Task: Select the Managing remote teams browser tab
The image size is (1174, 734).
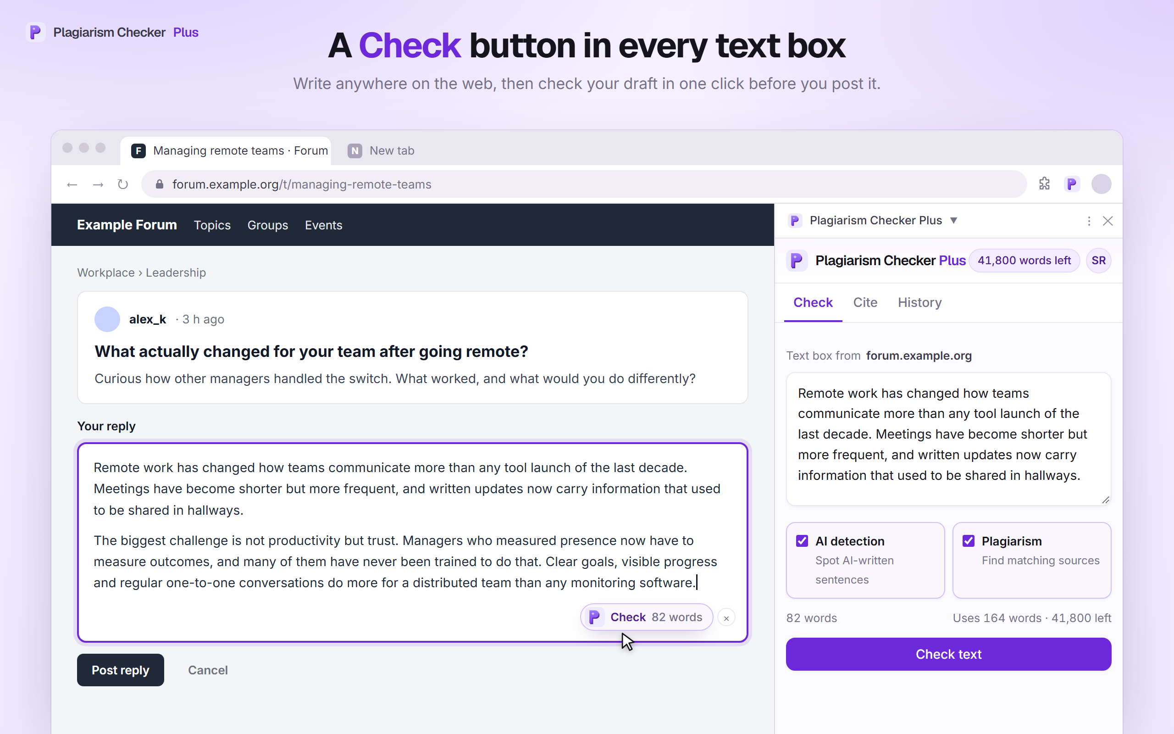Action: pyautogui.click(x=226, y=150)
